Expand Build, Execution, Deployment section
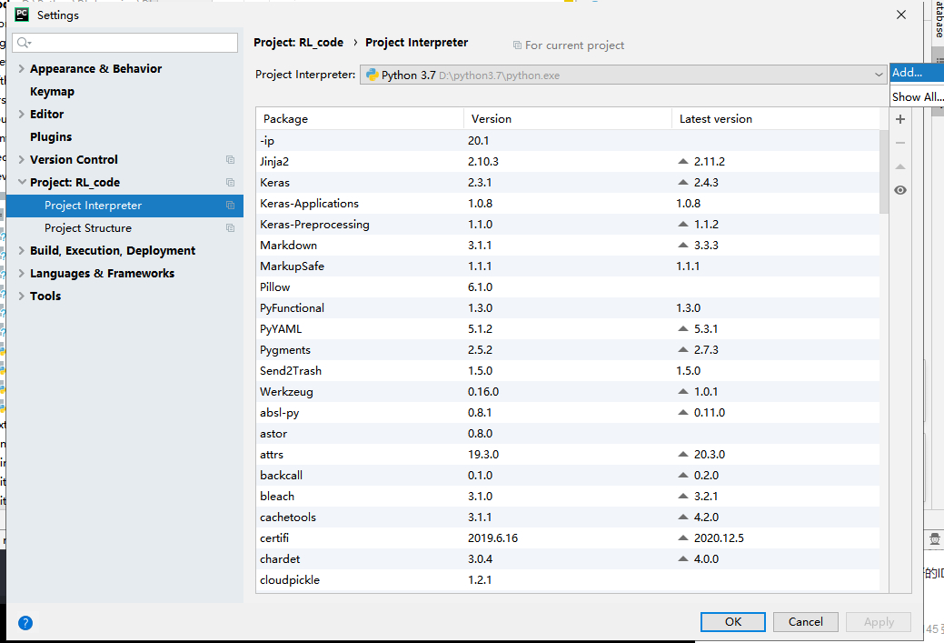The width and height of the screenshot is (944, 643). click(x=21, y=251)
